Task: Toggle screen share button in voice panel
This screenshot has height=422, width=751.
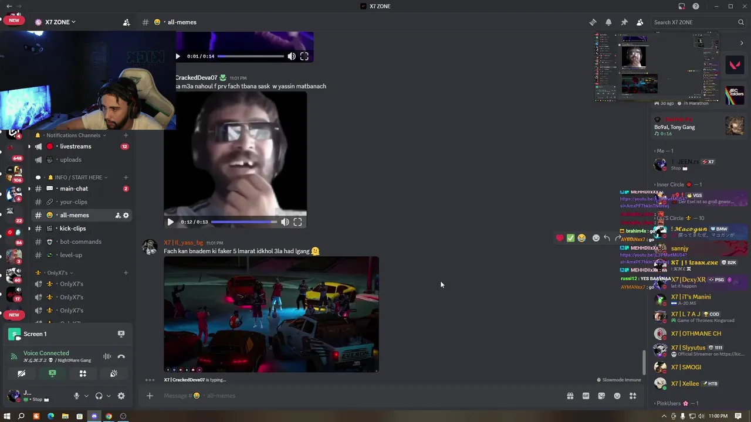Action: pos(52,374)
